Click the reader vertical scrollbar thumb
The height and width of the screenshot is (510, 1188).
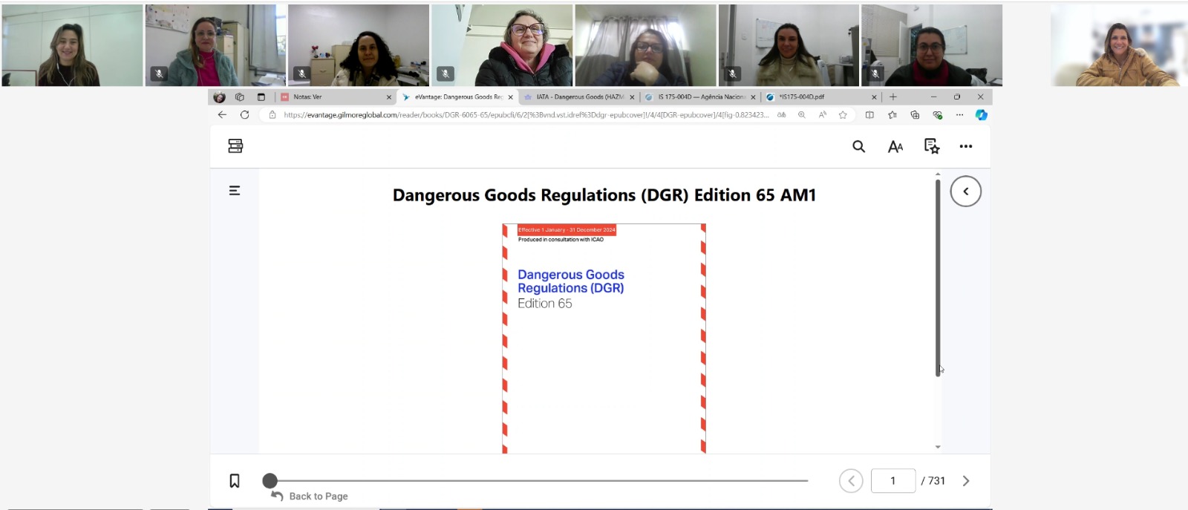pyautogui.click(x=938, y=277)
